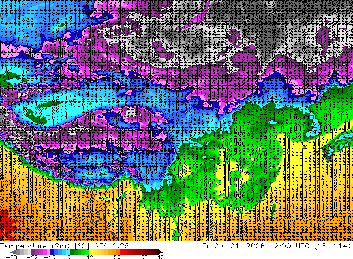
Task: Click the "GFS 0.25" model label
Action: 112,246
